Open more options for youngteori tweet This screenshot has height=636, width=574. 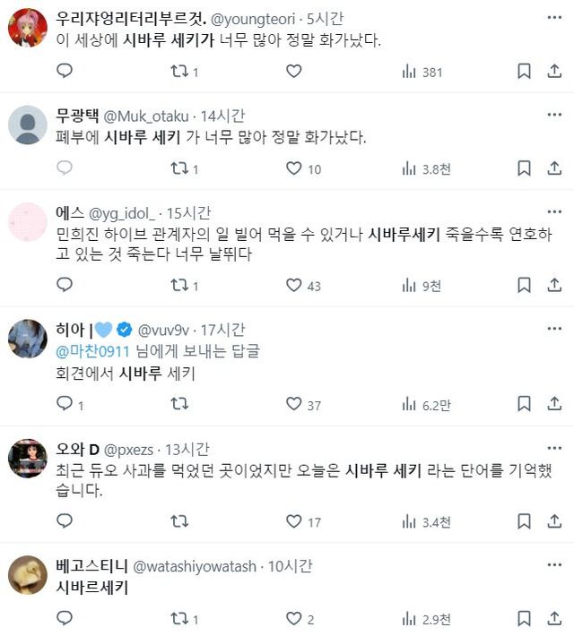tap(555, 18)
